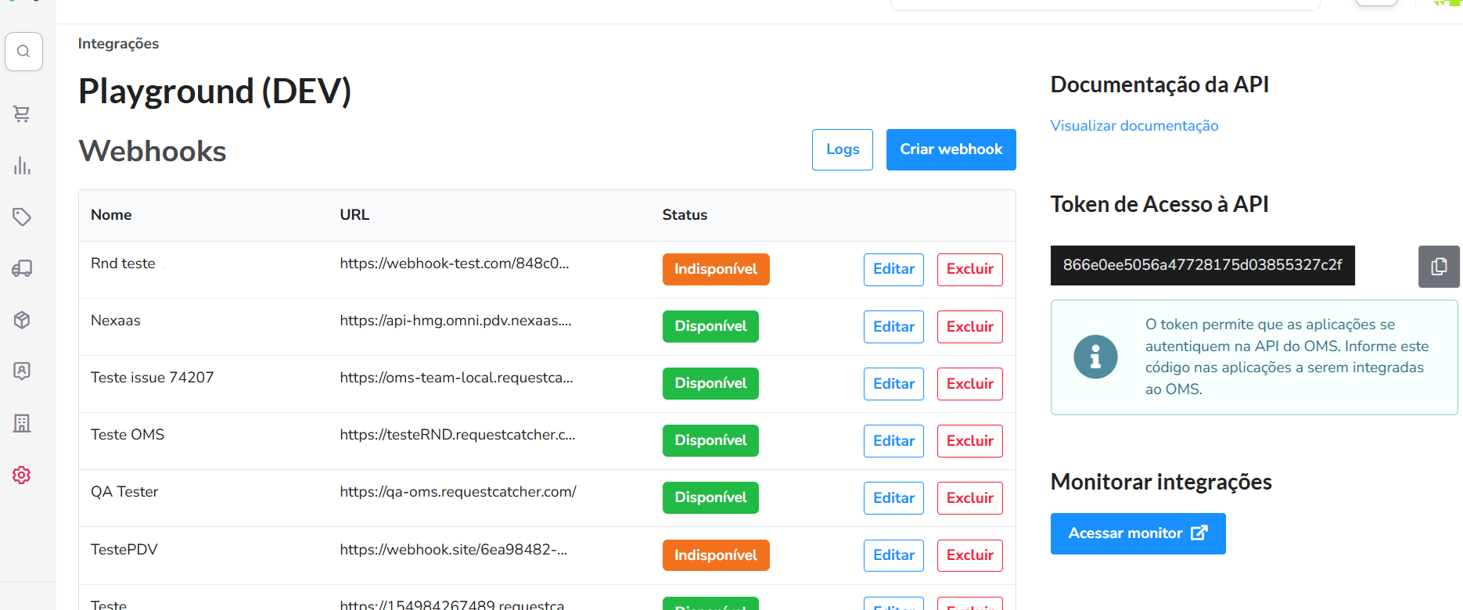Click URL https://api-hmg.omni.pdv.nexaas....
Screen dimensions: 1463x610
click(x=455, y=321)
